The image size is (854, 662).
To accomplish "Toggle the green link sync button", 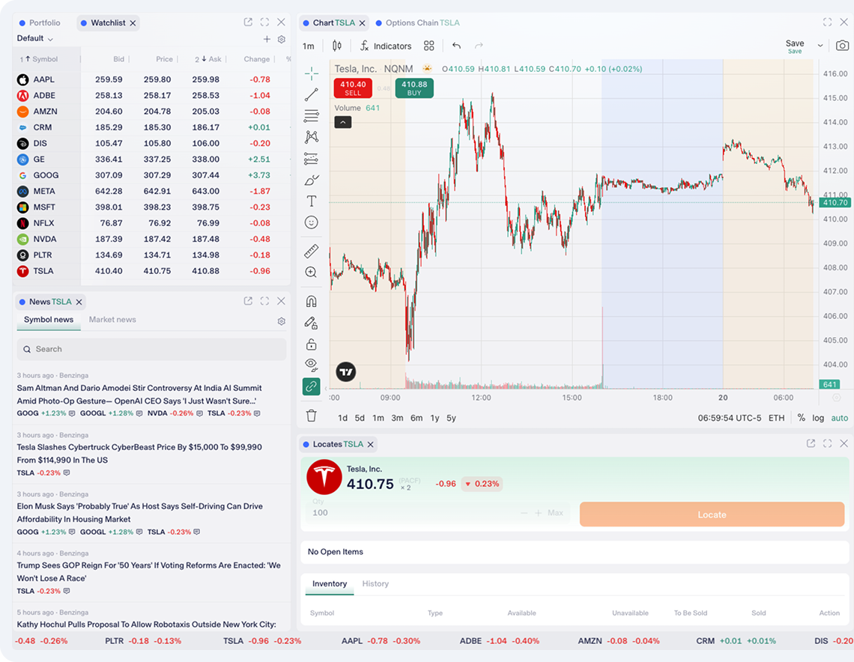I will pos(312,386).
